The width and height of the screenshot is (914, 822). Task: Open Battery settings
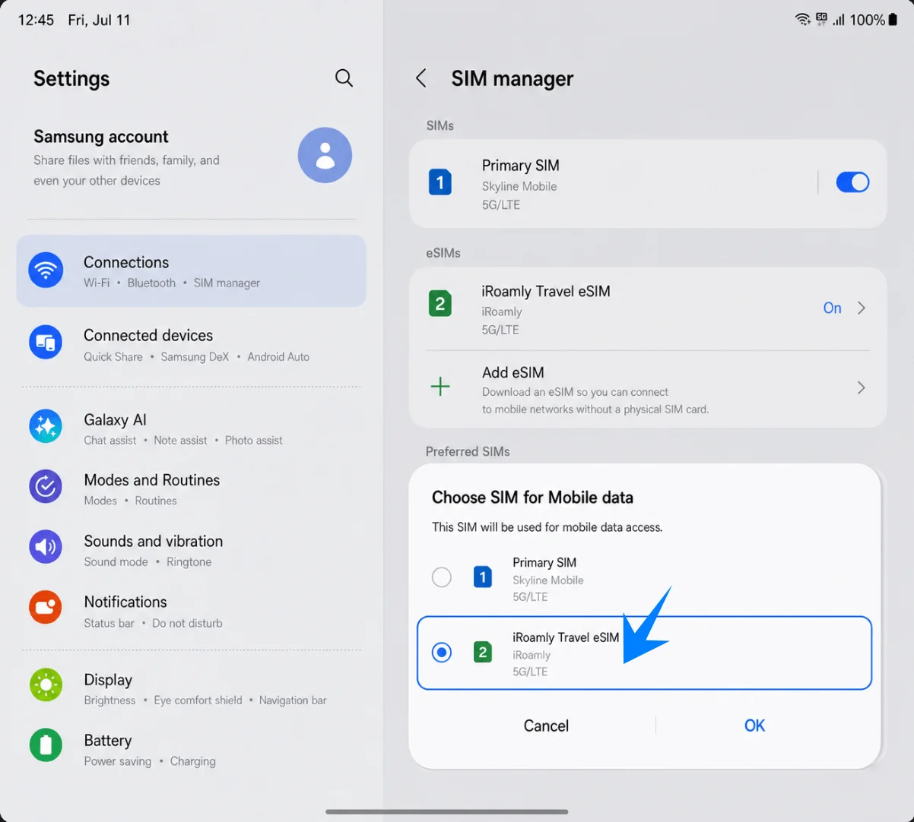(191, 749)
